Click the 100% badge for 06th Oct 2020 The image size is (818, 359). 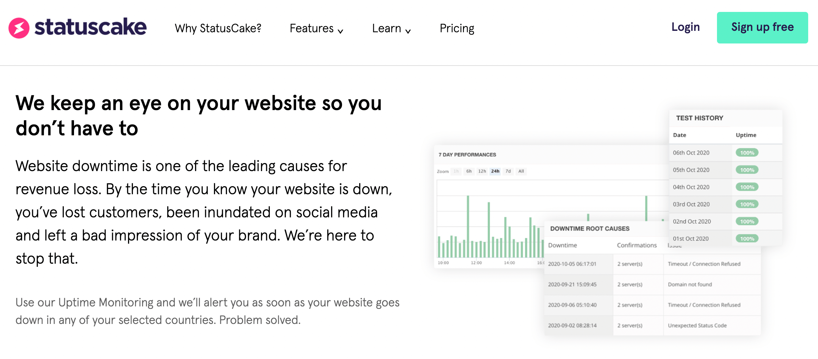click(x=747, y=153)
